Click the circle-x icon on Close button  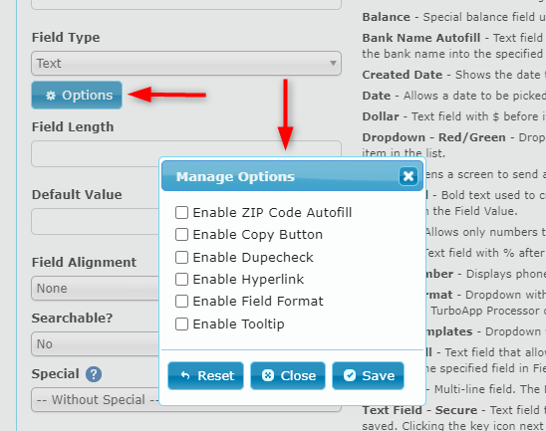tap(268, 375)
